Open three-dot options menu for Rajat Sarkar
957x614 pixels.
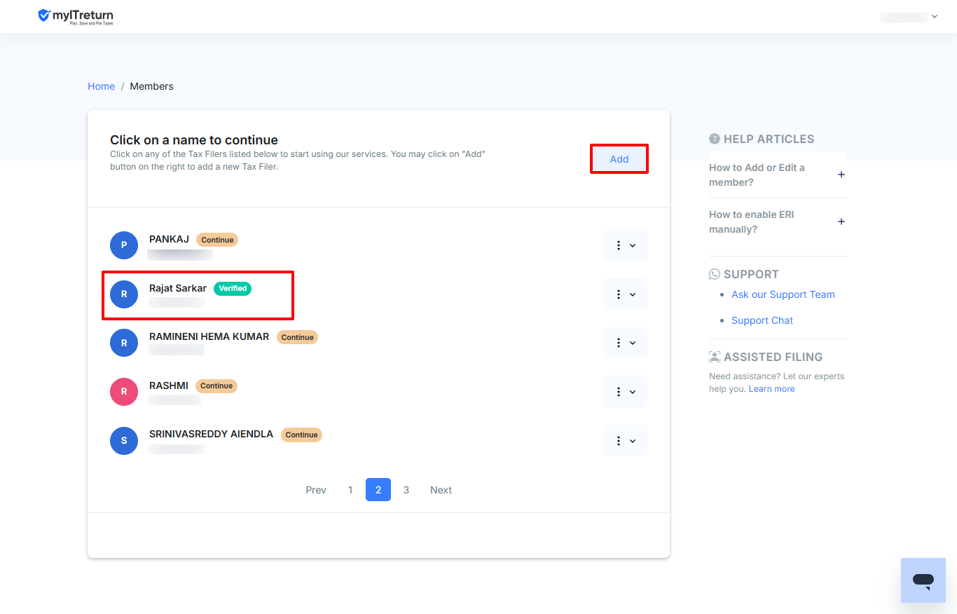[x=626, y=294]
